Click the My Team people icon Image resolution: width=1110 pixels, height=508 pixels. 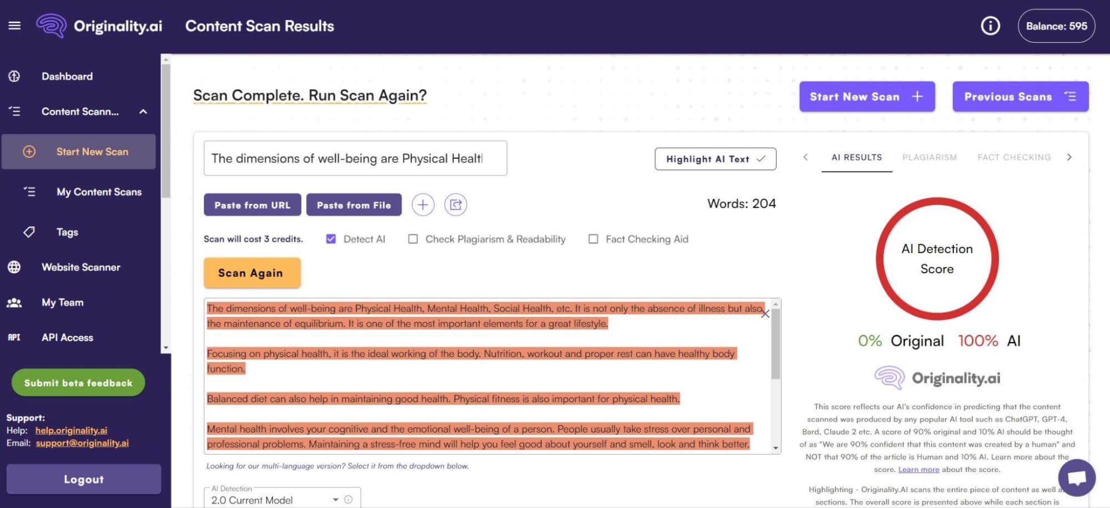(14, 303)
